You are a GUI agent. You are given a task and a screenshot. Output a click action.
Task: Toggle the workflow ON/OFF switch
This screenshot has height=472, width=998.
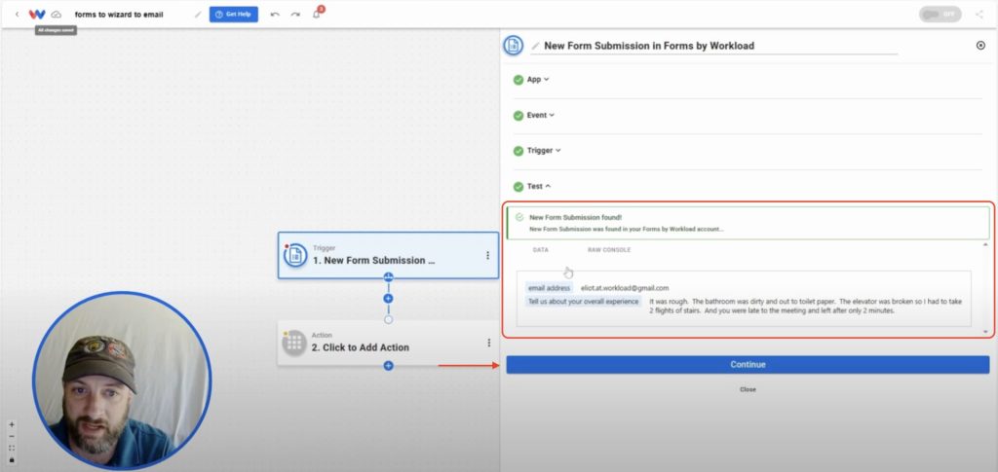coord(940,14)
